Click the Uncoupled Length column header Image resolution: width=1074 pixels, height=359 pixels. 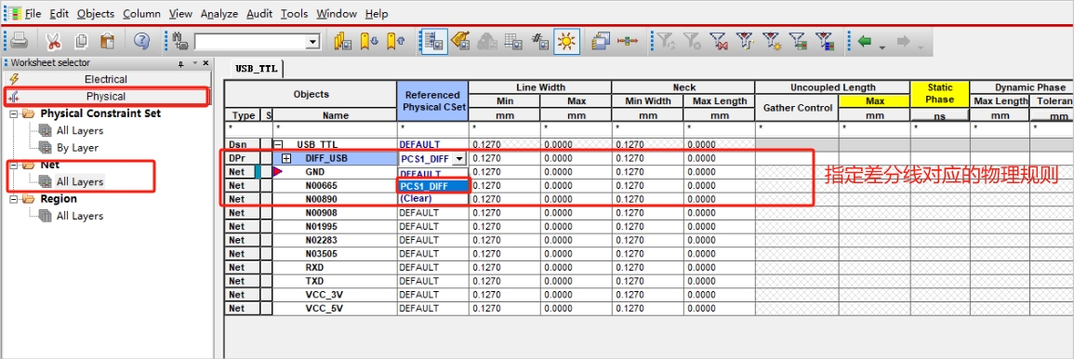[x=832, y=87]
